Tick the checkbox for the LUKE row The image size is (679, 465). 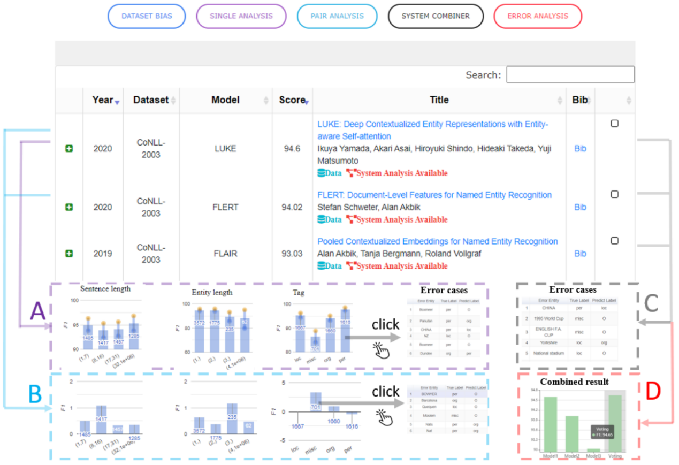point(614,123)
